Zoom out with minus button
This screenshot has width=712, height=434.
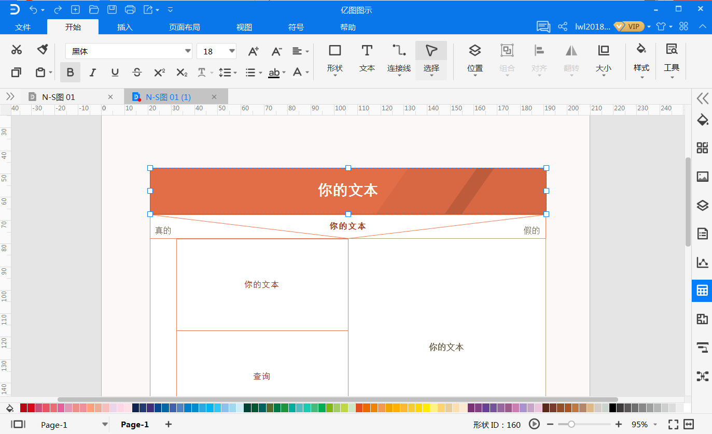(551, 425)
